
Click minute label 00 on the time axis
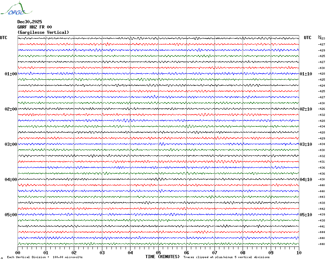pyautogui.click(x=18, y=252)
